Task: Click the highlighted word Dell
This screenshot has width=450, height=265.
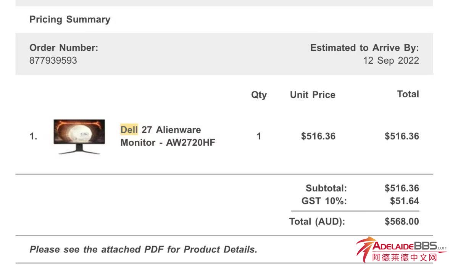Action: point(129,130)
